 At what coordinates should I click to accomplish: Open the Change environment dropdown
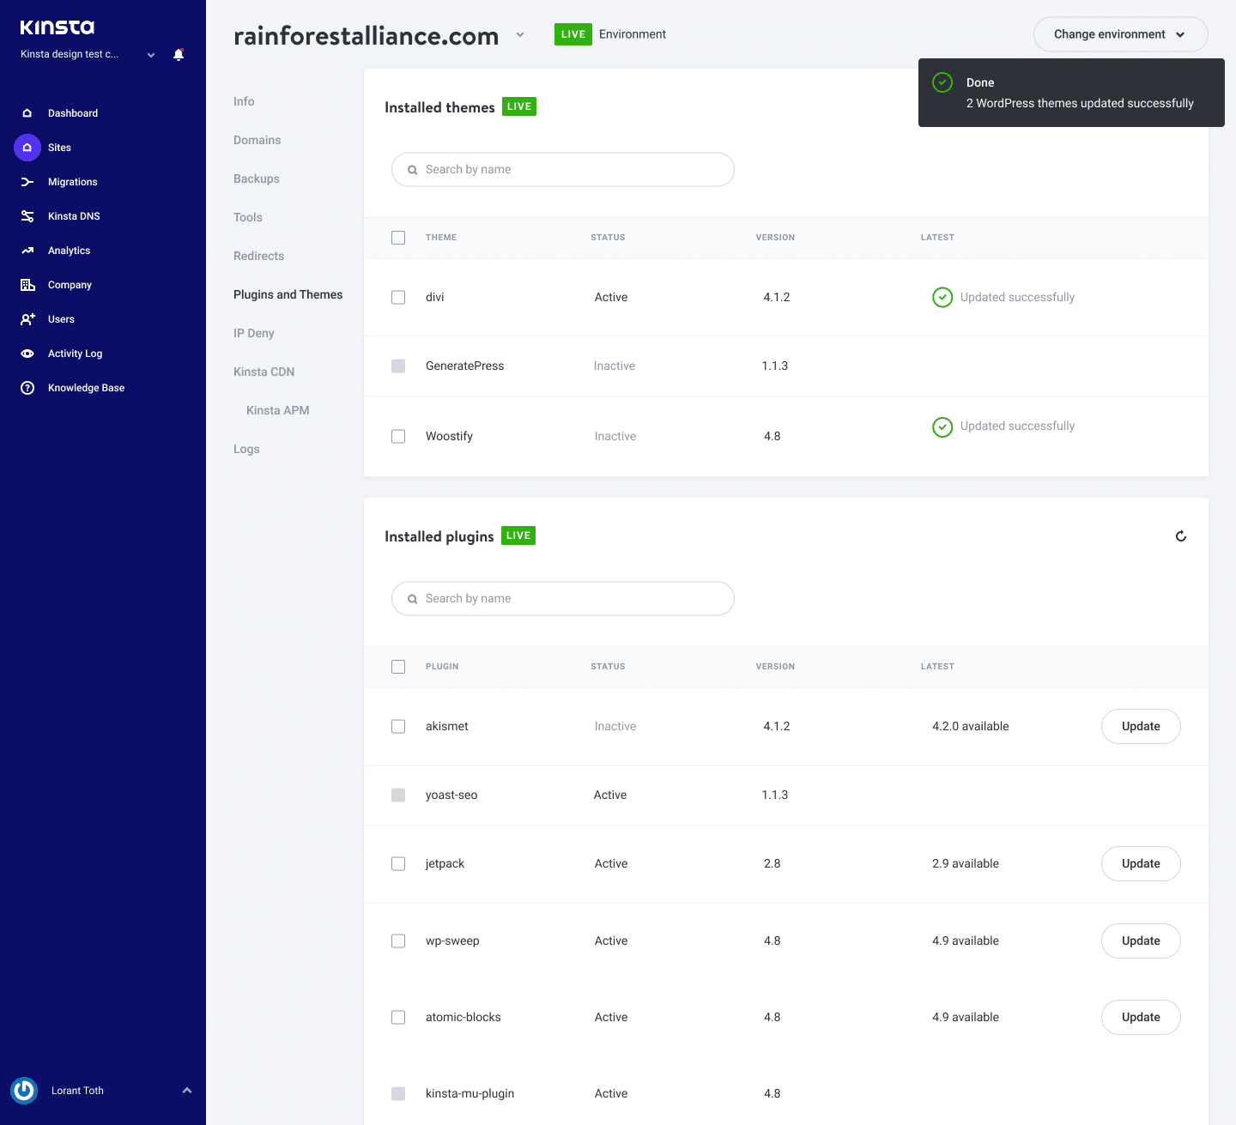click(x=1120, y=34)
